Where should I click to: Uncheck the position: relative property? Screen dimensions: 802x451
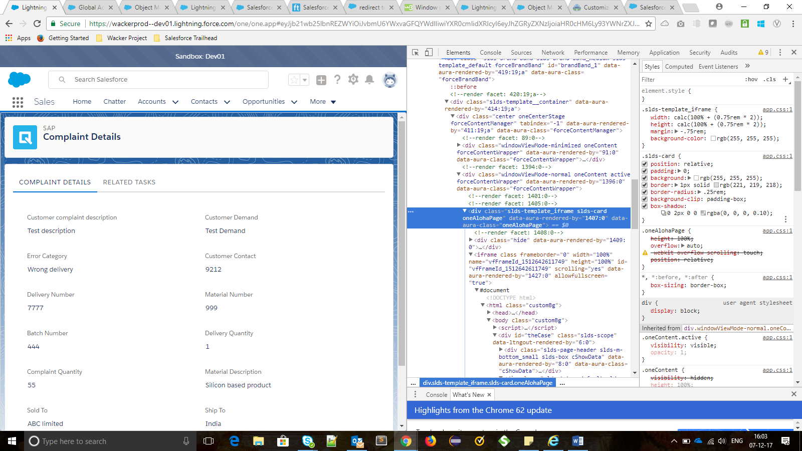[x=645, y=164]
